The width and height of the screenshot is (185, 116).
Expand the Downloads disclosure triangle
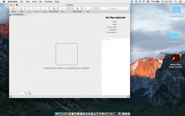[x=10, y=15]
